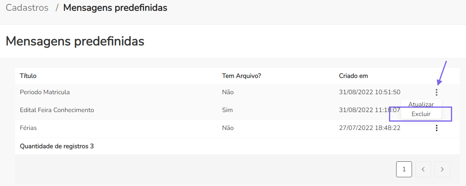466x186 pixels.
Task: Open the options menu for Periodo Matricula
Action: (437, 92)
